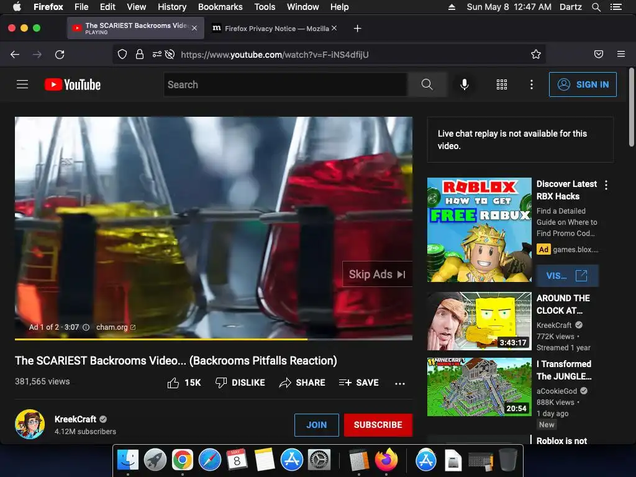The width and height of the screenshot is (636, 477).
Task: Click SAVE to playlist button
Action: [358, 383]
